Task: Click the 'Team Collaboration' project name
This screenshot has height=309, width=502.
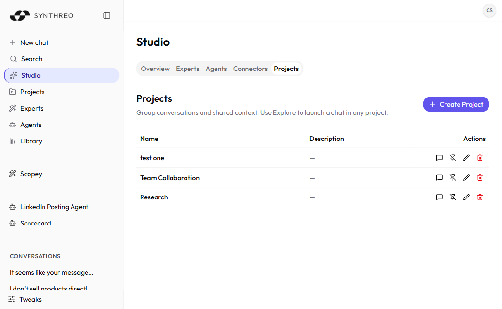Action: click(170, 178)
